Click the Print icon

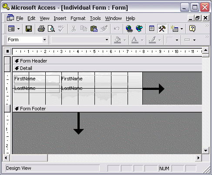coord(41,29)
